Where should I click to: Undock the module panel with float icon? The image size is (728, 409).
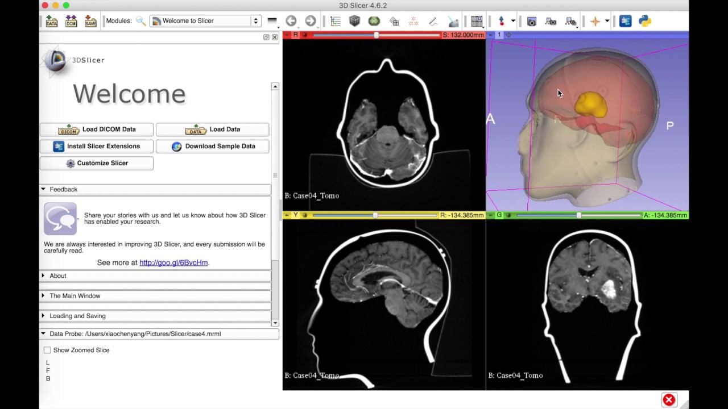pyautogui.click(x=266, y=37)
